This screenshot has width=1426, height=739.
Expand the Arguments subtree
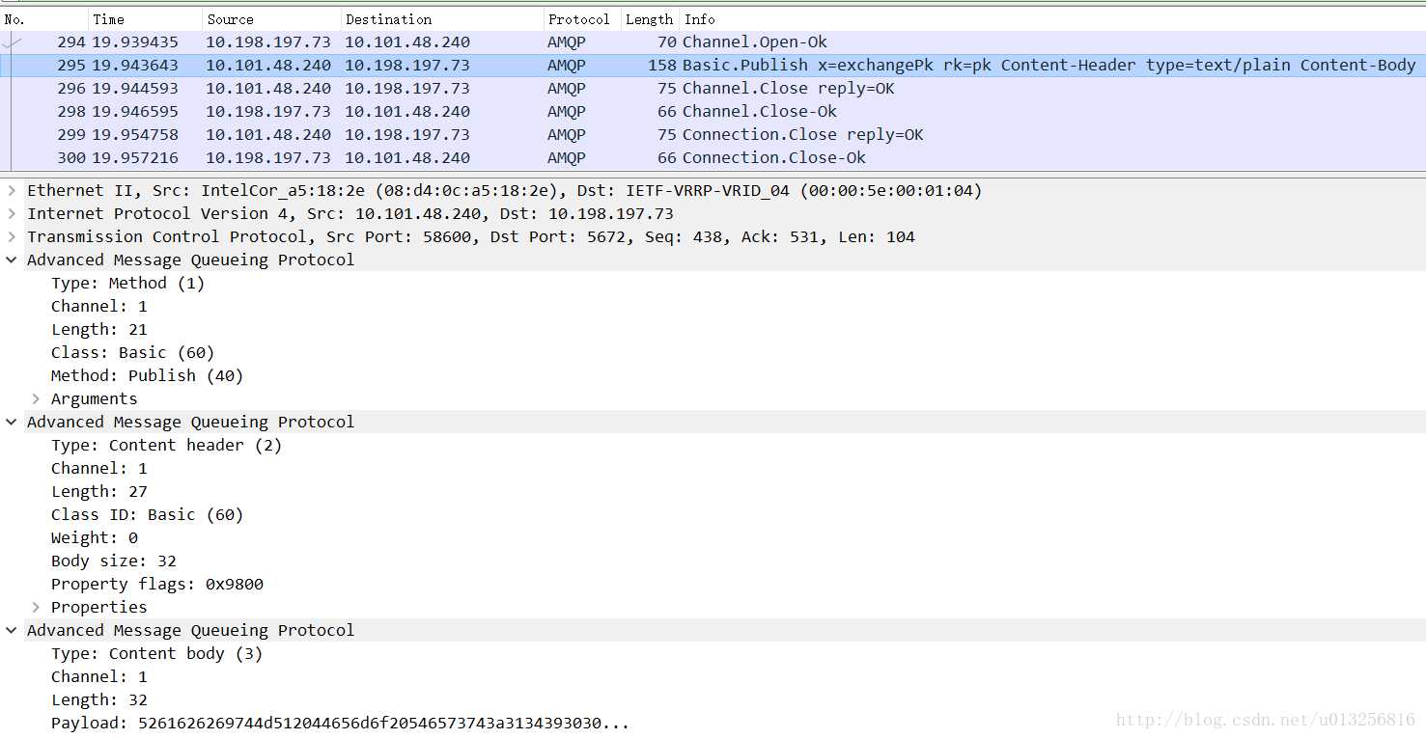(x=36, y=399)
